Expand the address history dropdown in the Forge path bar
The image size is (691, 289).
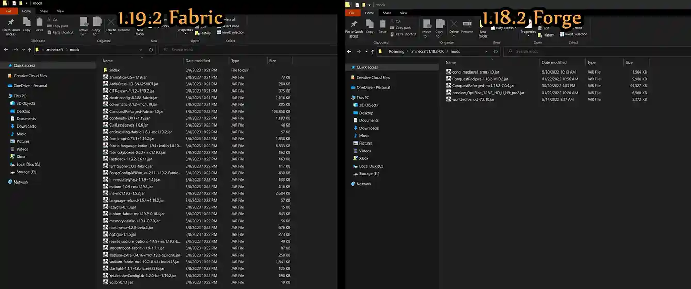(486, 51)
